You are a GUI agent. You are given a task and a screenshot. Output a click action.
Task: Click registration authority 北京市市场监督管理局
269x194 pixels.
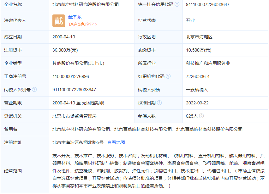coord(75,116)
